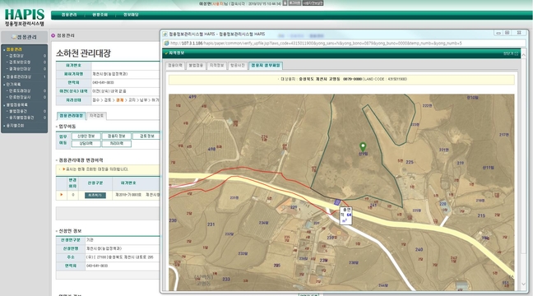Open 점용료관리대상 in the sidebar

[18, 76]
